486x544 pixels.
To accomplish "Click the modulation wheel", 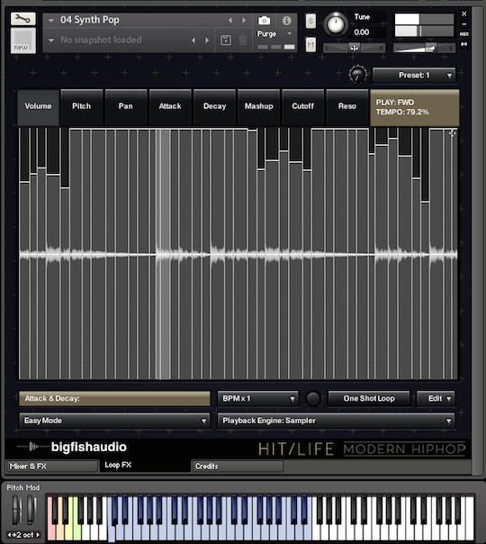I will coord(31,509).
